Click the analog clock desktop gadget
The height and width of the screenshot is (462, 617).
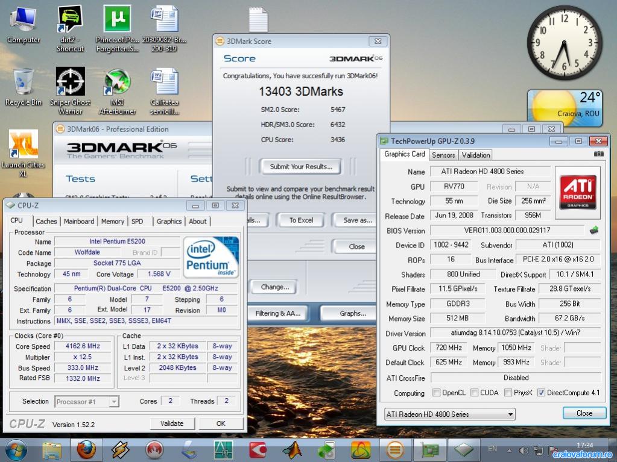coord(565,42)
